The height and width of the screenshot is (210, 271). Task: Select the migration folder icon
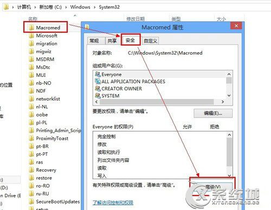(31, 43)
